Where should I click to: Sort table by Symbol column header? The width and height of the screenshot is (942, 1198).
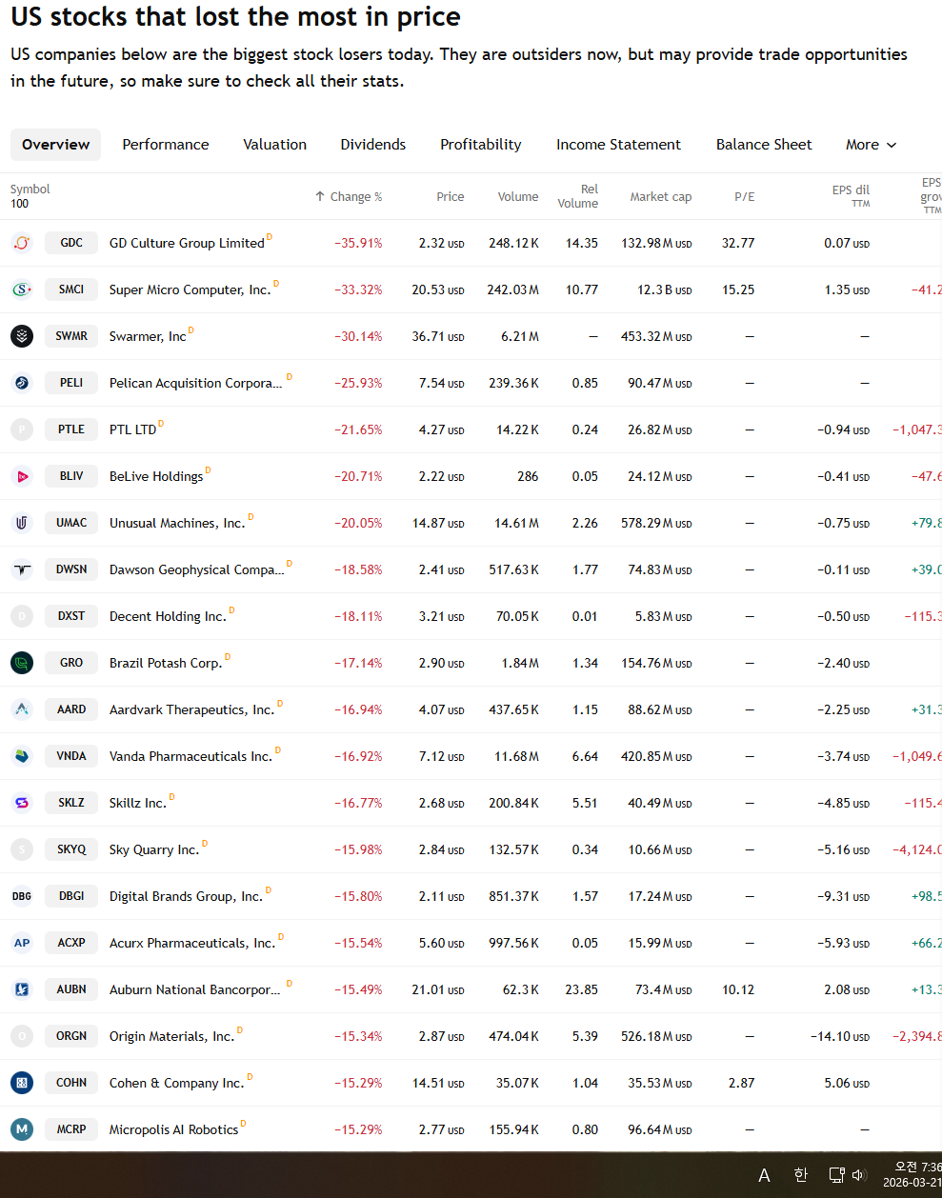tap(30, 190)
